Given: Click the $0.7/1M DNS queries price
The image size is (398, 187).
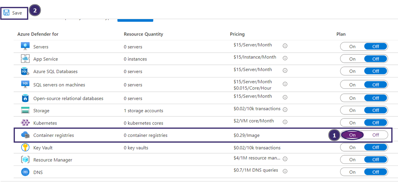Looking at the screenshot, I should coord(256,170).
